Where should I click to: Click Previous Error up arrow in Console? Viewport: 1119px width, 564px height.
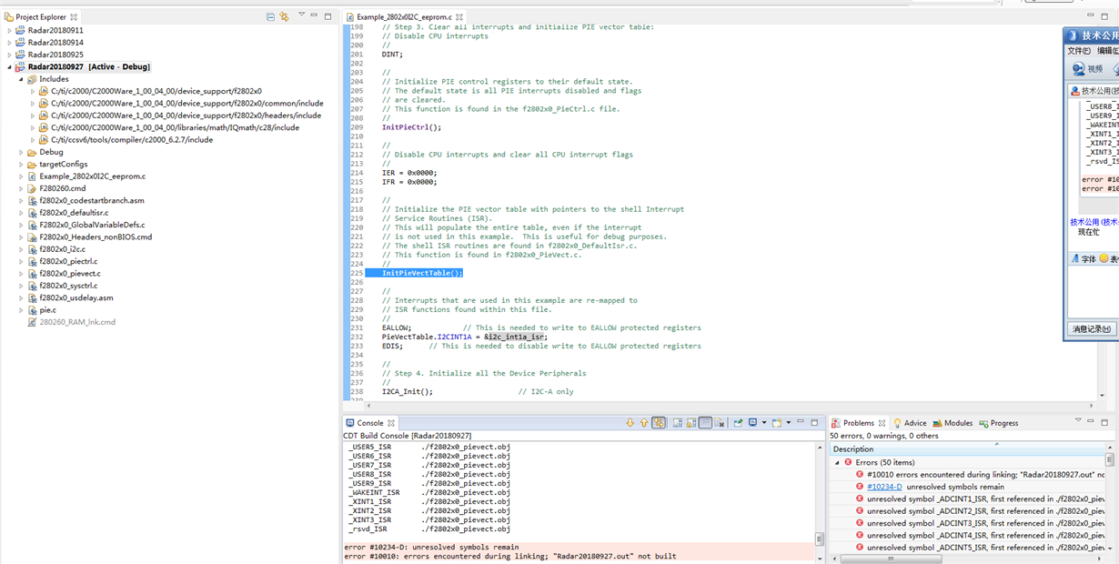tap(643, 423)
